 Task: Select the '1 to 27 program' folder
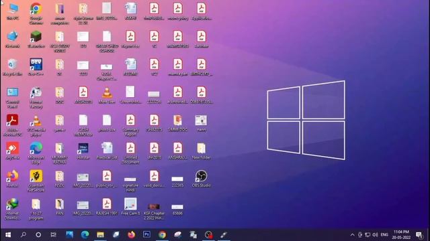36,210
